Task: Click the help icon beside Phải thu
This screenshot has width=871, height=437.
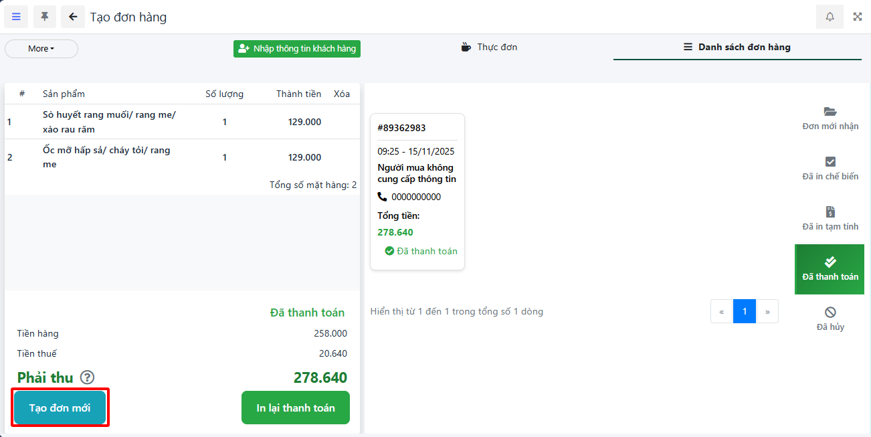Action: click(x=87, y=377)
